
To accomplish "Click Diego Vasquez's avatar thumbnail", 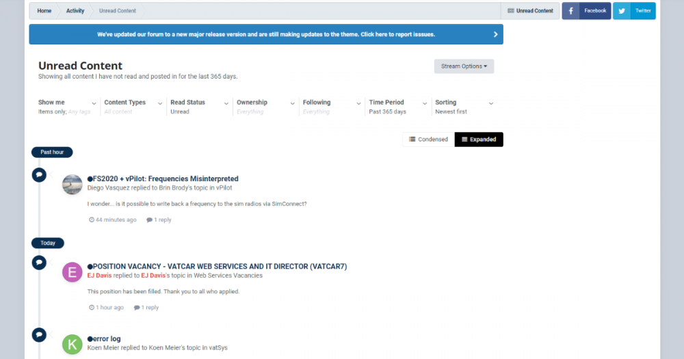I will (73, 185).
